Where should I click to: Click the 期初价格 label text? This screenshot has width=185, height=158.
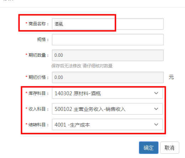pyautogui.click(x=37, y=77)
